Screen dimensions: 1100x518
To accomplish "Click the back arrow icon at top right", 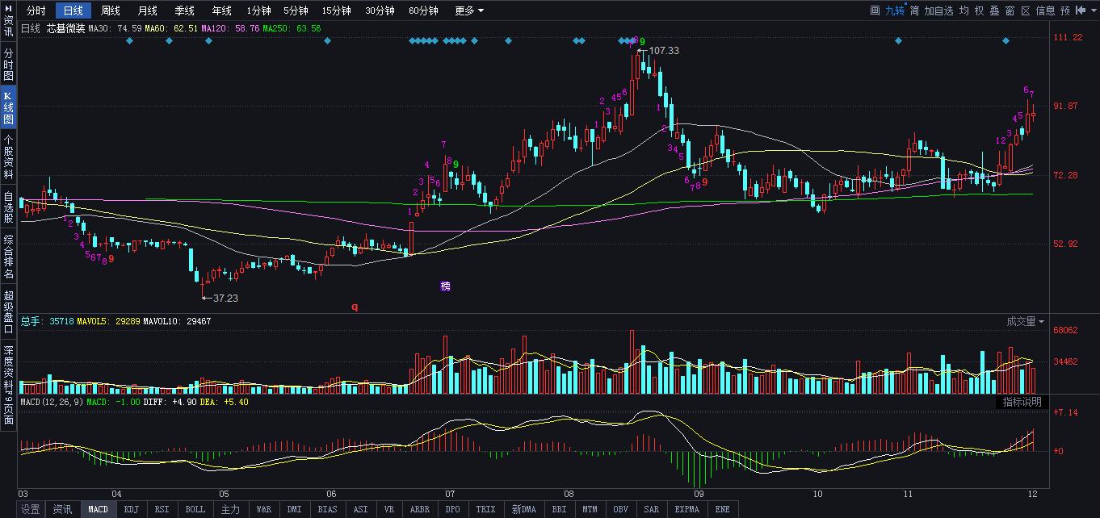I will point(1081,10).
